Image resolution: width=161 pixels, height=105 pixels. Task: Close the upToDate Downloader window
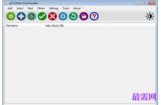click(152, 3)
